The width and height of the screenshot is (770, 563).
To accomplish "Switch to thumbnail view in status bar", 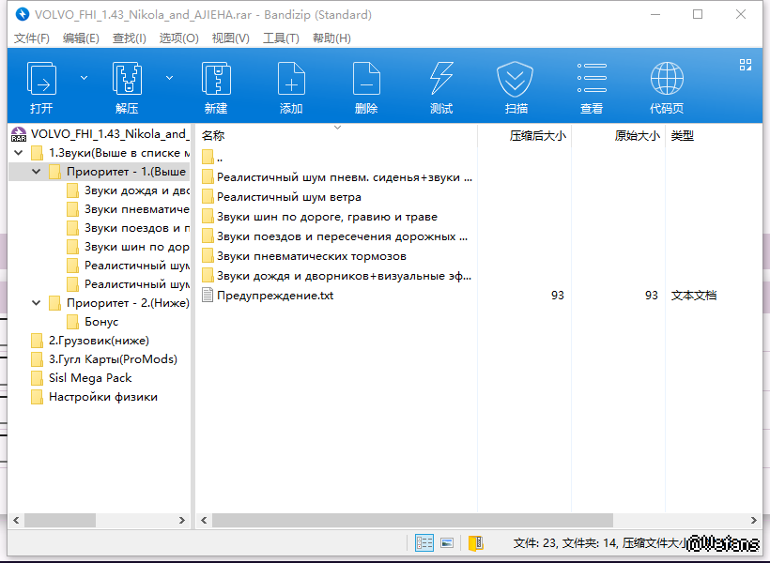I will pyautogui.click(x=447, y=542).
